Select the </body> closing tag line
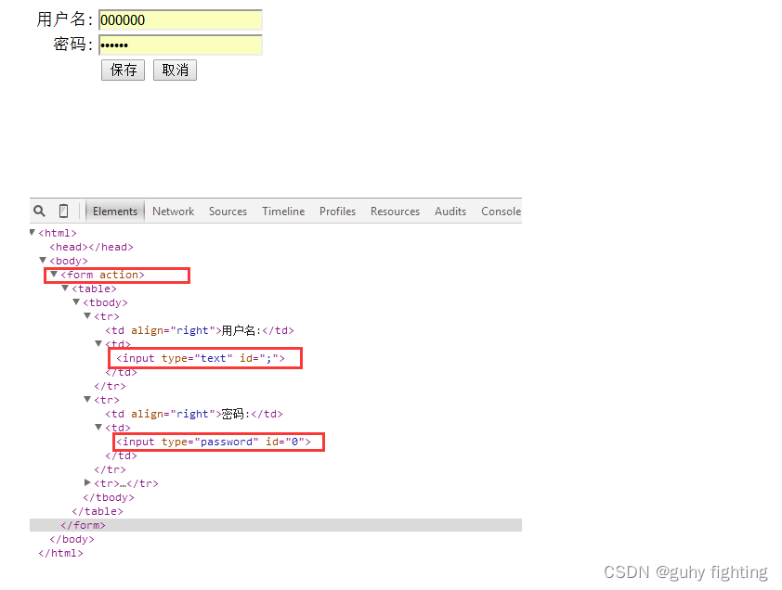 pos(72,539)
